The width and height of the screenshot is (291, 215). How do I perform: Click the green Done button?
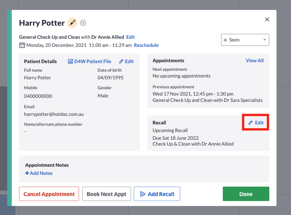coord(246,194)
